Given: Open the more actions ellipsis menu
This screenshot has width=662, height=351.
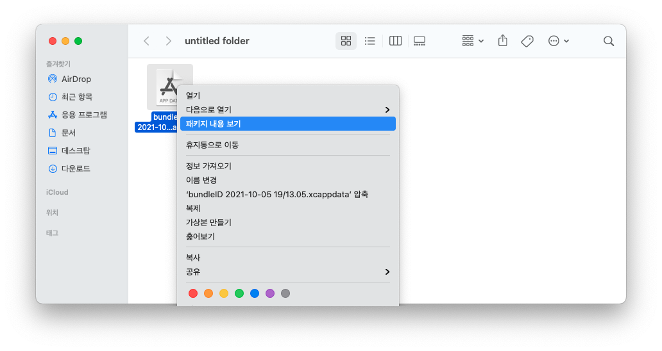Looking at the screenshot, I should pos(558,41).
